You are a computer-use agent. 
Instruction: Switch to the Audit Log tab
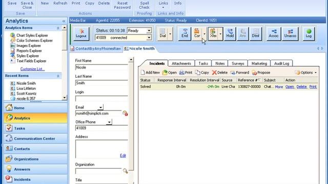[281, 63]
